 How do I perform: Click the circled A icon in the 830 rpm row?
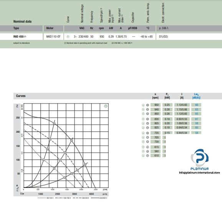pyautogui.click(x=143, y=119)
